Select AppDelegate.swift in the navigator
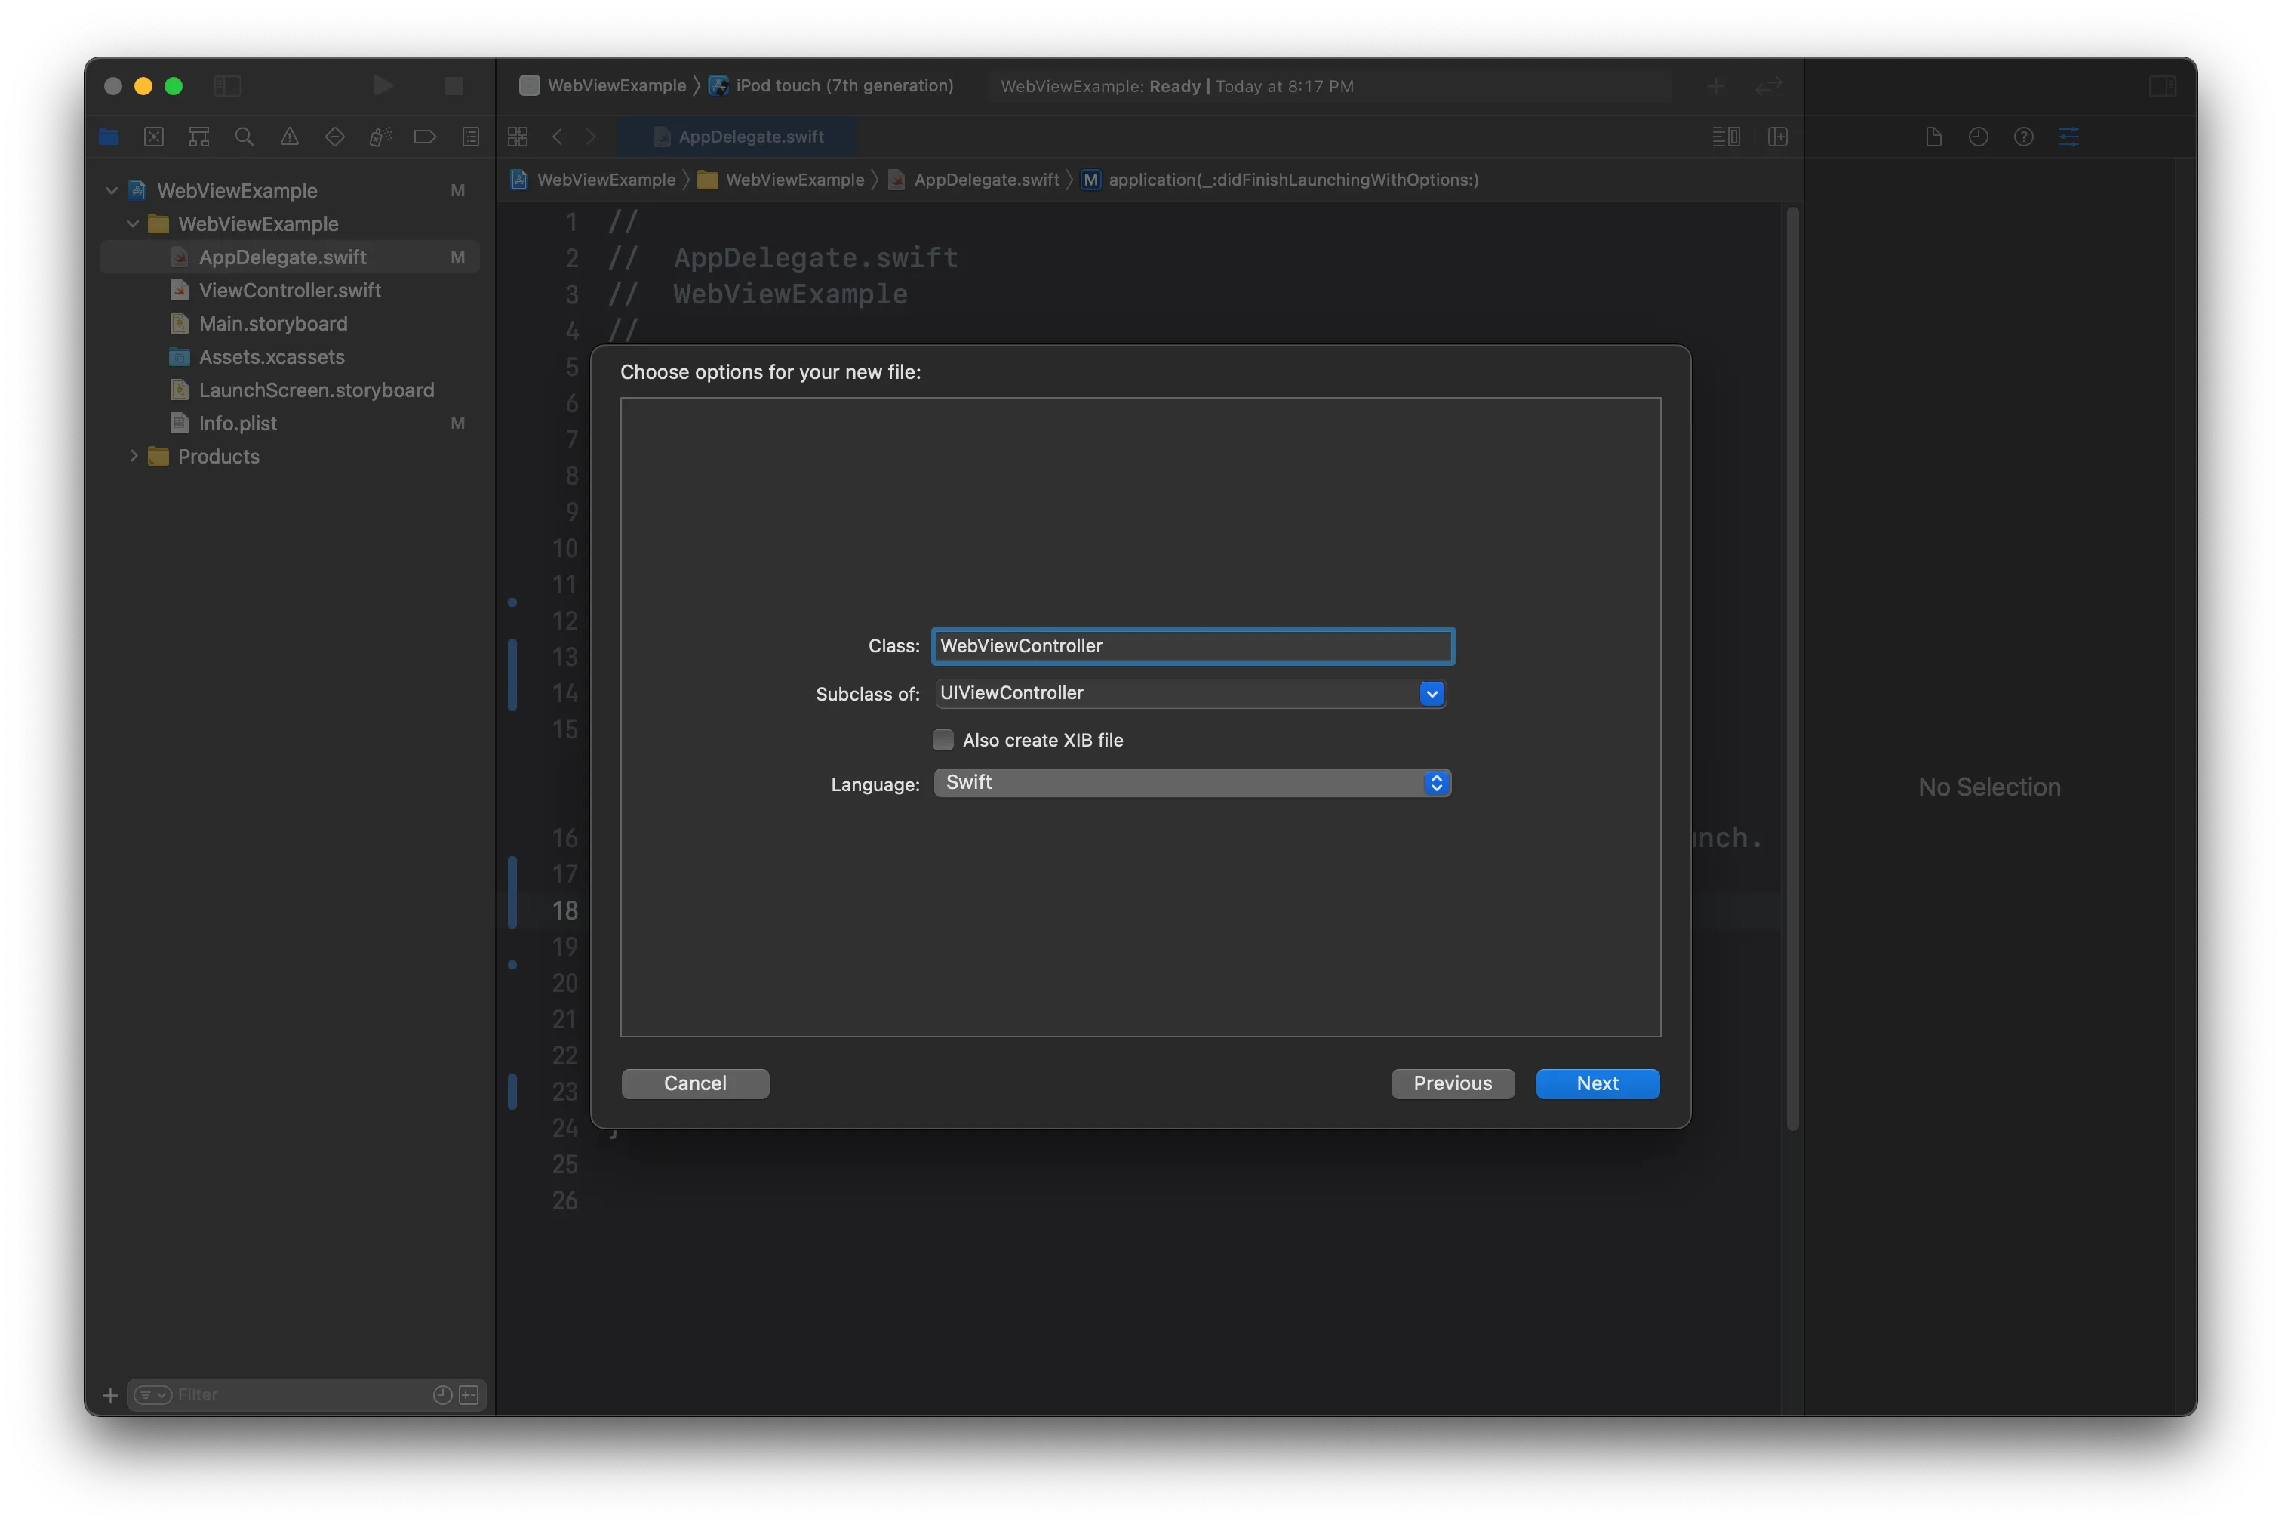The width and height of the screenshot is (2282, 1528). pos(289,257)
